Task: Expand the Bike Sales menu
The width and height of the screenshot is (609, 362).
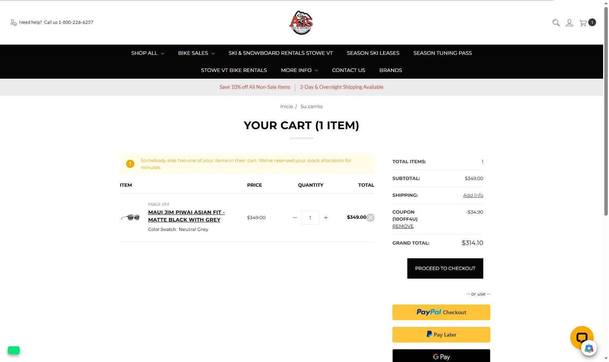Action: [196, 53]
